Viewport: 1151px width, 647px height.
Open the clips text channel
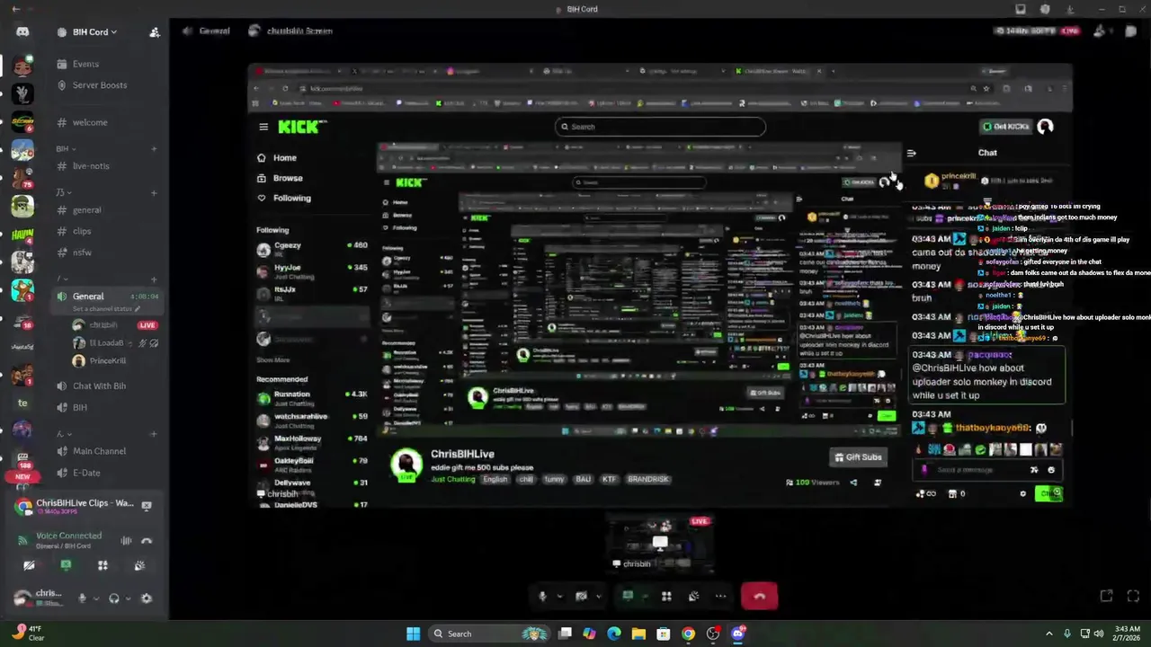82,231
